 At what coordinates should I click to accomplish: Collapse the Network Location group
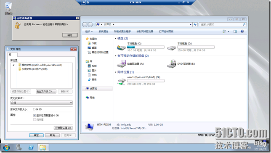115,72
